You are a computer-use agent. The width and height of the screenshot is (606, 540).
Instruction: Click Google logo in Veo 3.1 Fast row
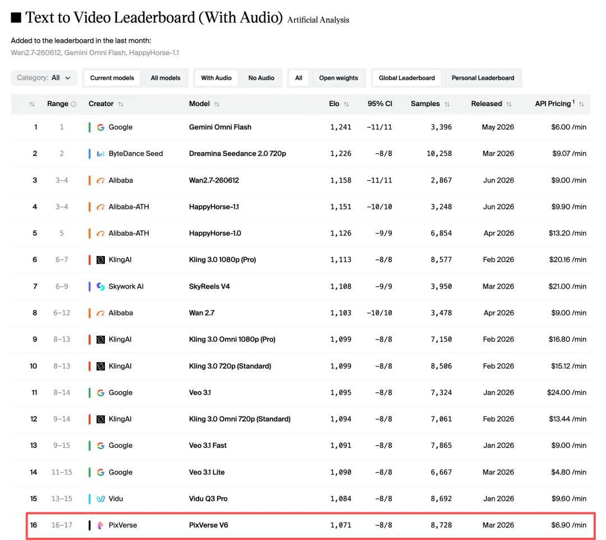pos(100,446)
